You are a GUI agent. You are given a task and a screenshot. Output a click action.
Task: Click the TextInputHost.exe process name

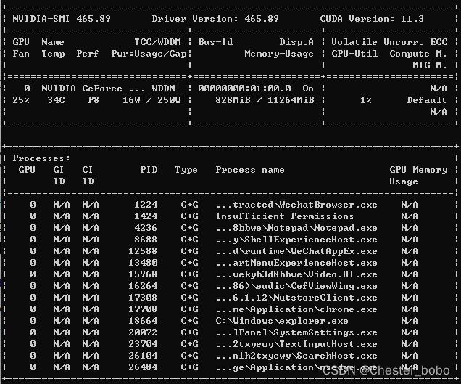pos(296,344)
